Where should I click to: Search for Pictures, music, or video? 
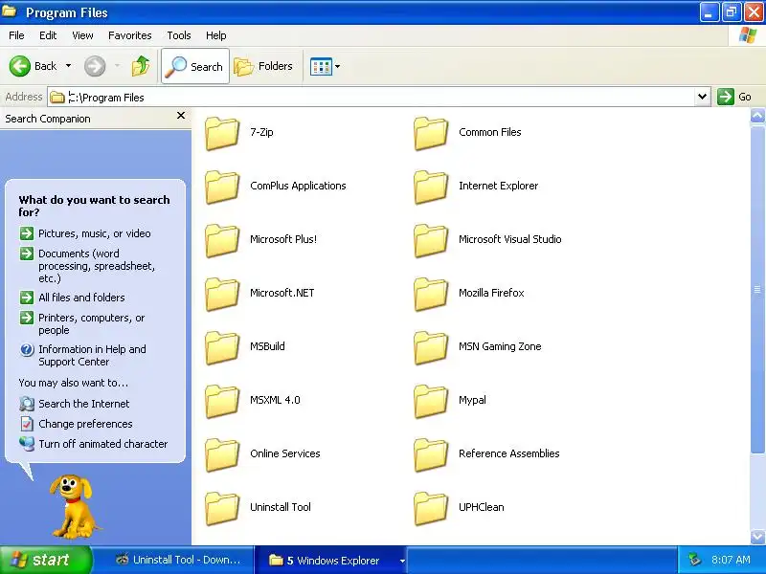[85, 233]
